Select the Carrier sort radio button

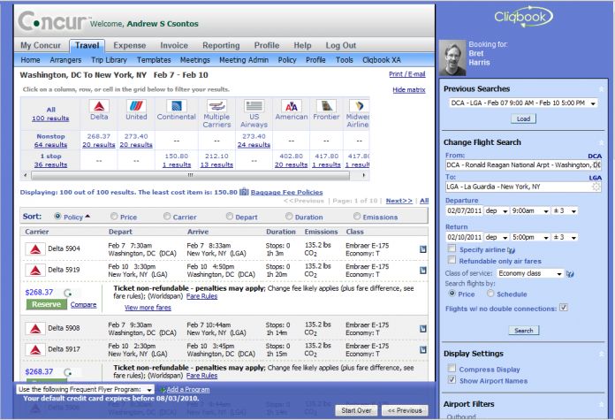(167, 217)
